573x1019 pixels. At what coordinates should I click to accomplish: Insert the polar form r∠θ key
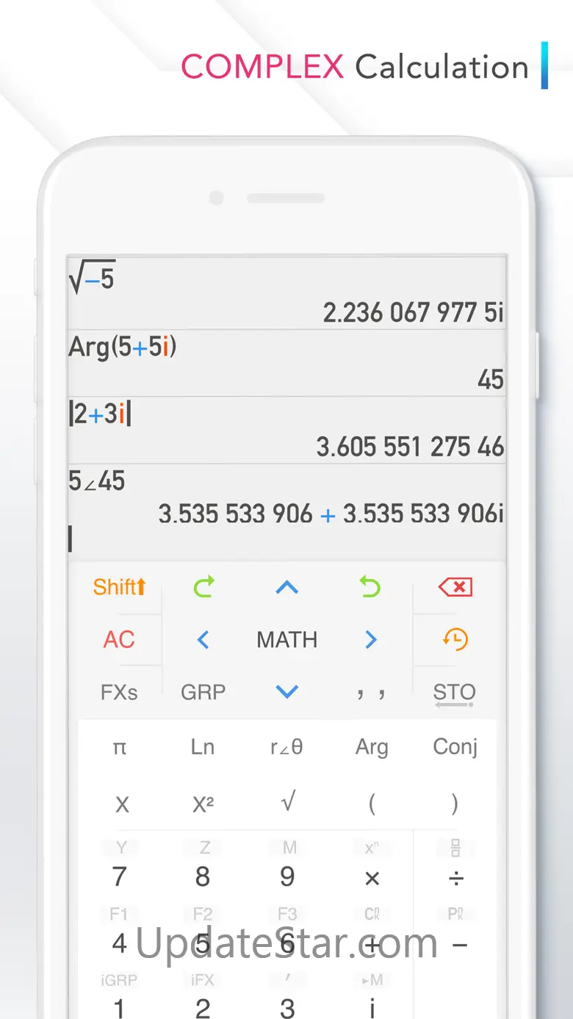click(286, 747)
